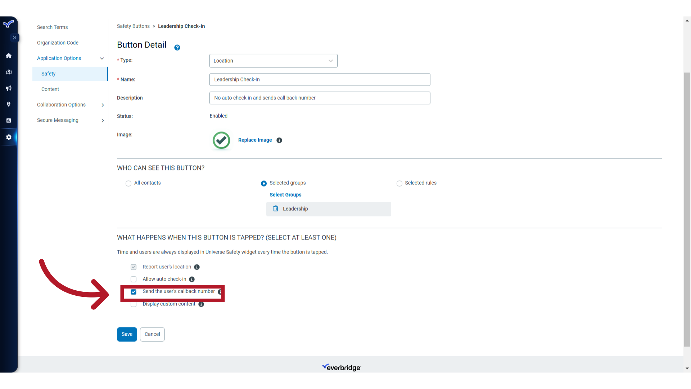Screen dimensions: 691x389
Task: Click the help question mark icon
Action: coord(177,48)
